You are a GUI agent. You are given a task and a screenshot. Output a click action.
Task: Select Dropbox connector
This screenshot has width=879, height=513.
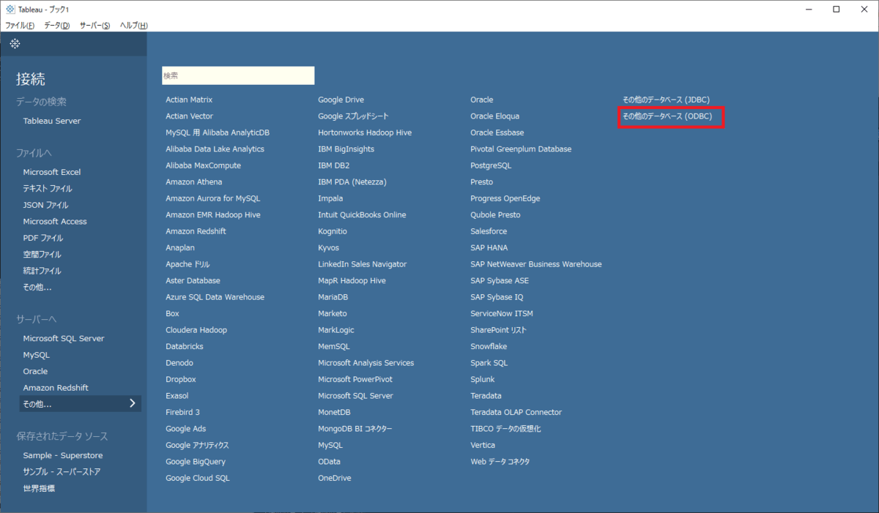(x=182, y=379)
